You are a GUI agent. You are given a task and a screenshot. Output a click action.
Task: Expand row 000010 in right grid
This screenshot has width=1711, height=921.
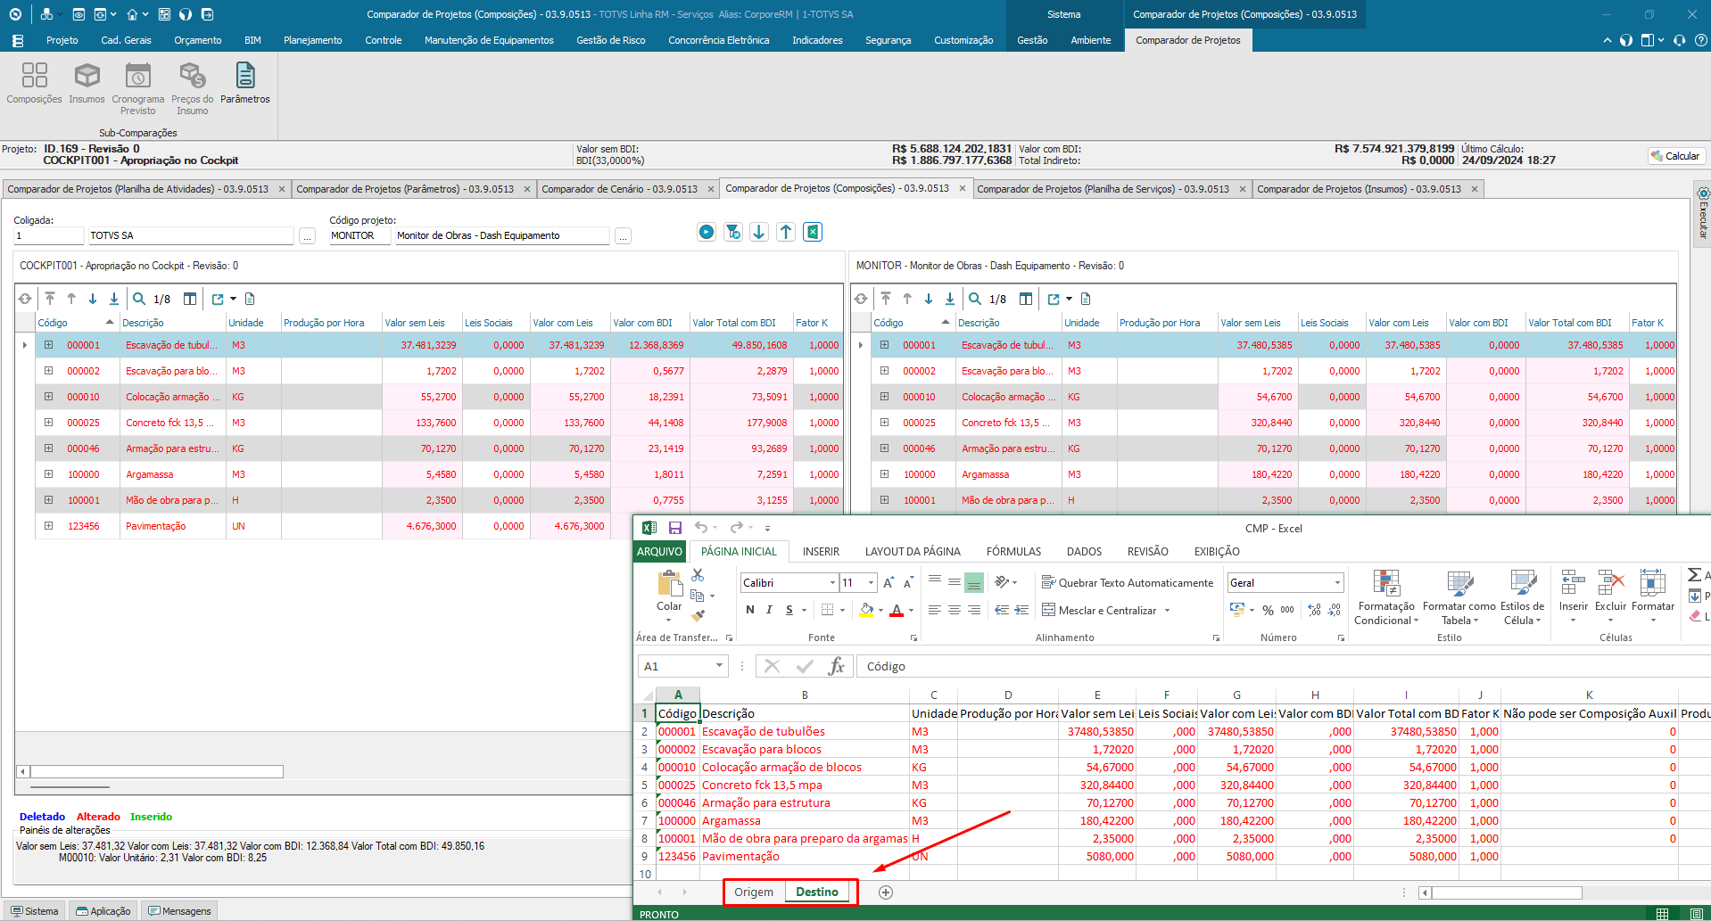[885, 397]
